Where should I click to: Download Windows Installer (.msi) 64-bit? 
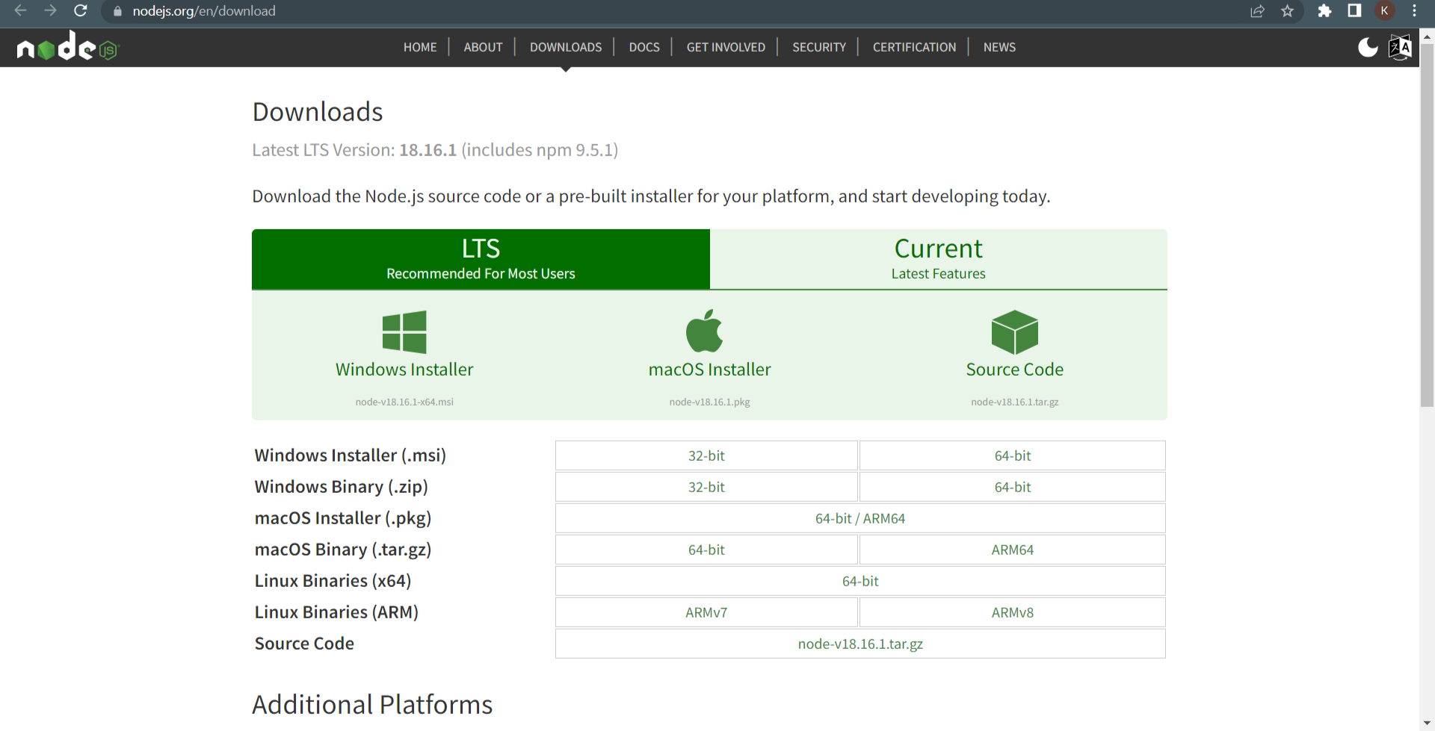[1013, 455]
